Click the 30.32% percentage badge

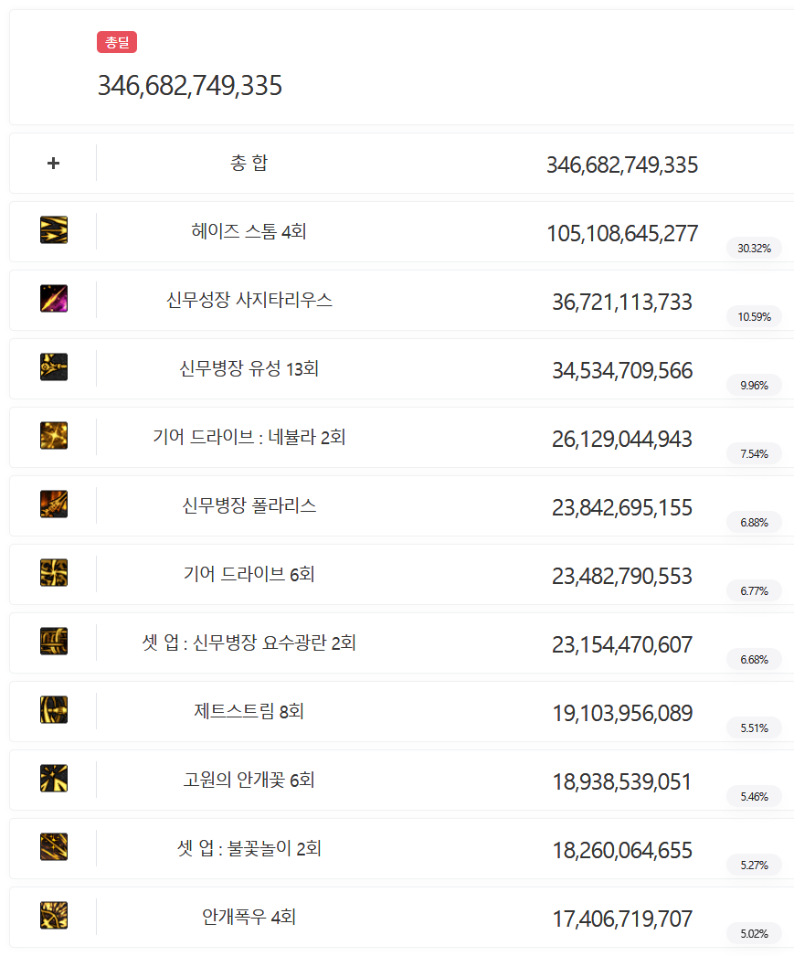pos(754,249)
